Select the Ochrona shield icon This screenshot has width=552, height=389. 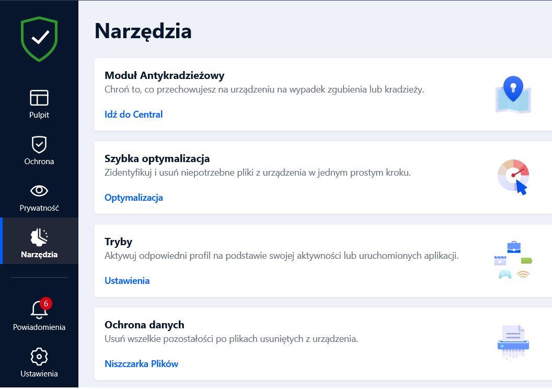click(x=39, y=144)
